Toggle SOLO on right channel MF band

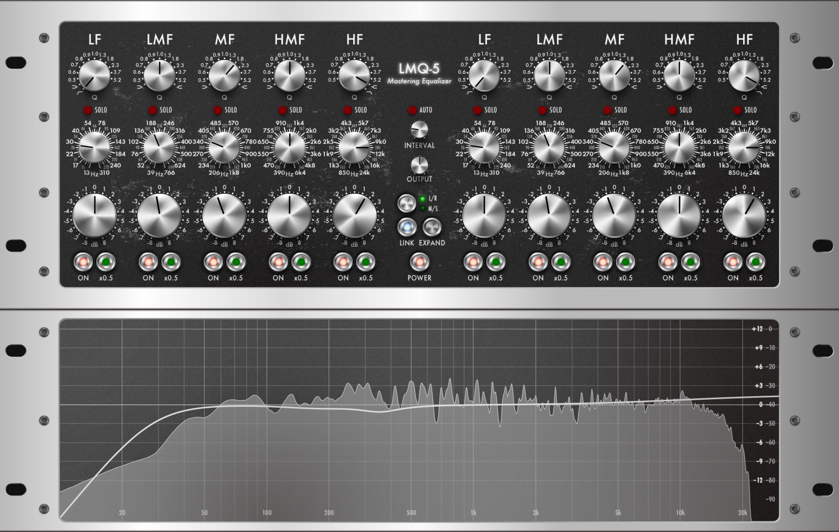607,110
